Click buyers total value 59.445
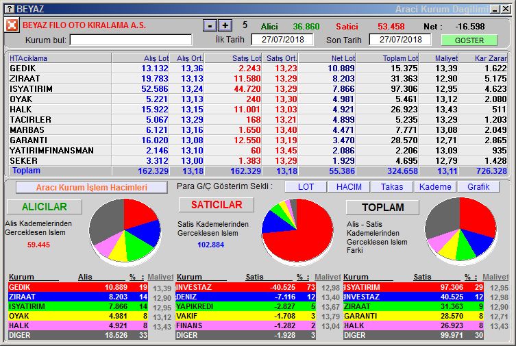 (x=38, y=245)
